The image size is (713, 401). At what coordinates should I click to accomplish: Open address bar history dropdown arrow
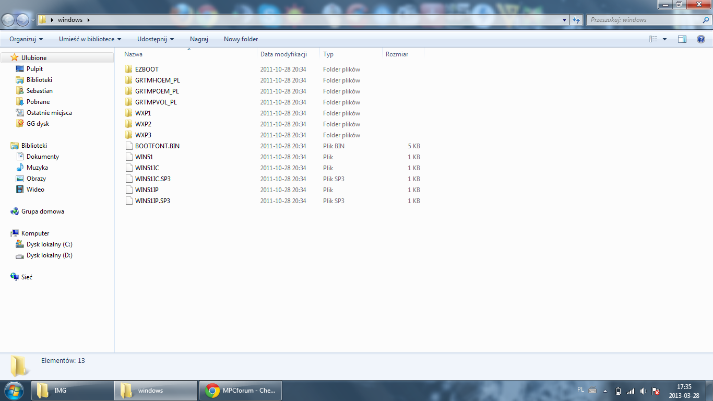[x=565, y=20]
